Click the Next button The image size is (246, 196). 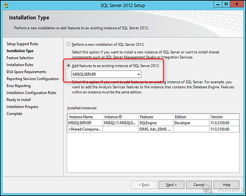tap(171, 185)
